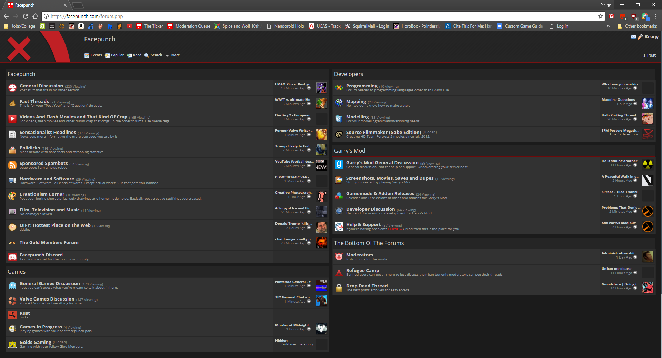Click the Modelling forum icon
Screen dimensions: 662x358
point(339,119)
